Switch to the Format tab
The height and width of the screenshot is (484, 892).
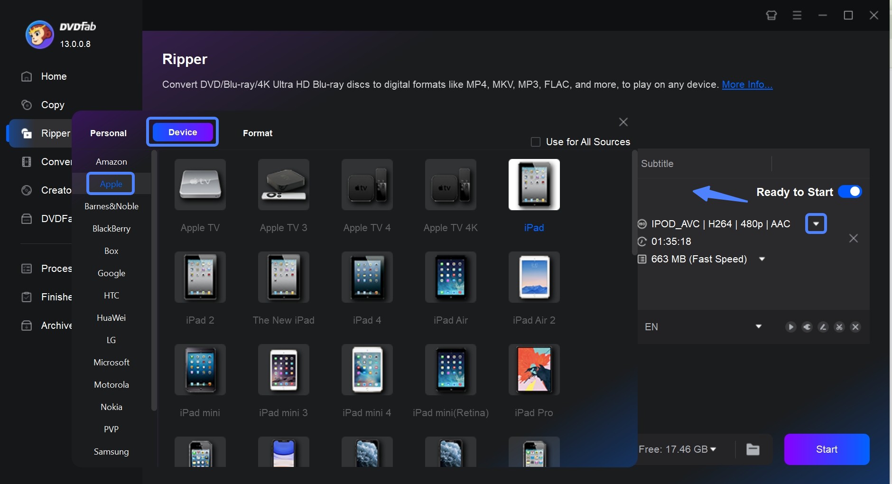(x=257, y=133)
